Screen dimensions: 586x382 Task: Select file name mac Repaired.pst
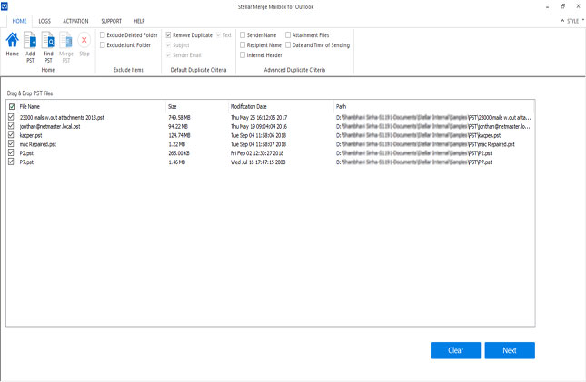(38, 144)
